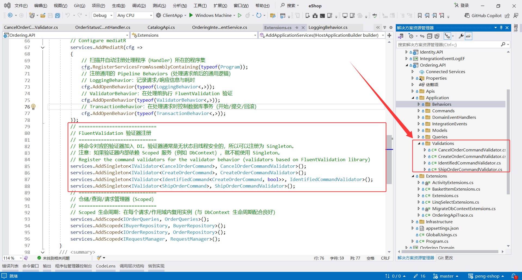Click the Toggle Bookmark icon in the toolbar
The height and width of the screenshot is (280, 522).
point(420,15)
